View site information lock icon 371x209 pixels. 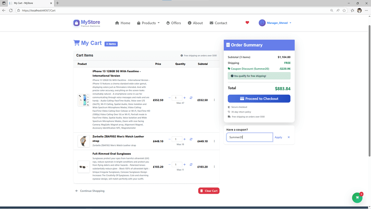(x=18, y=11)
